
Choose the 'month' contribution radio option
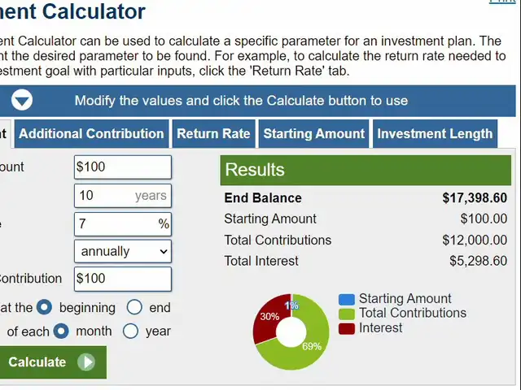click(61, 331)
